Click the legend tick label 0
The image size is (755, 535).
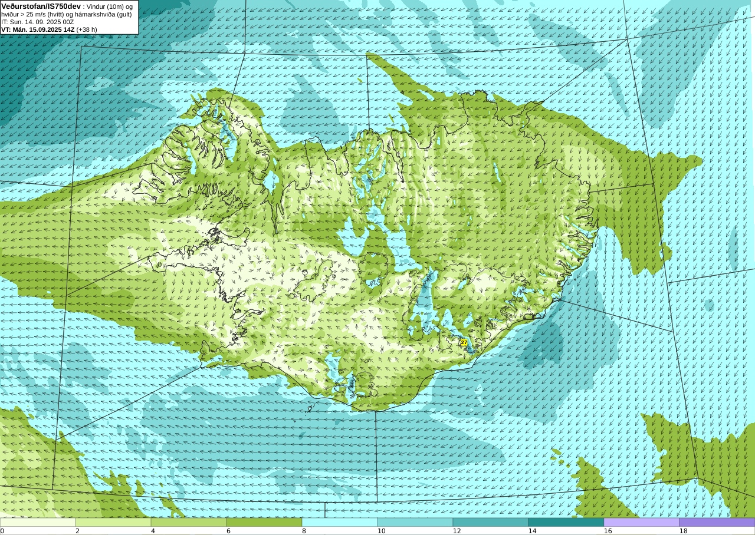pos(2,531)
